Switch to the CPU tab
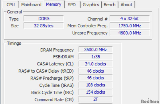The height and width of the screenshot is (104, 160). 11,5
